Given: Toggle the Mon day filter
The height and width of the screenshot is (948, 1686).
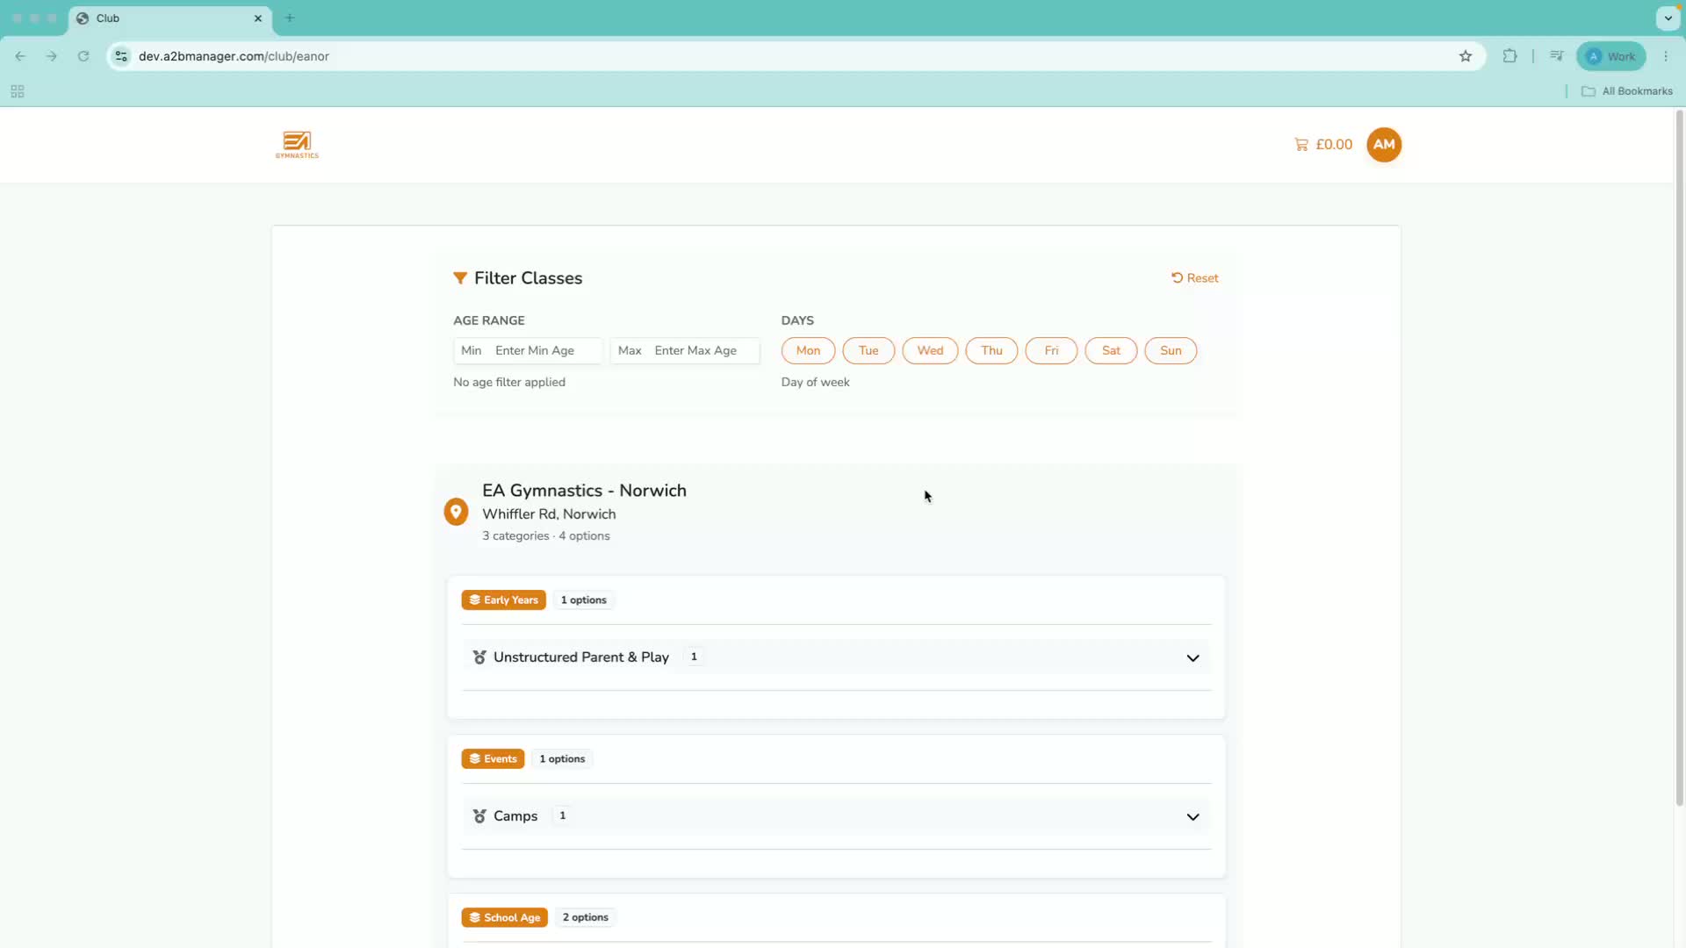Looking at the screenshot, I should click(x=808, y=350).
